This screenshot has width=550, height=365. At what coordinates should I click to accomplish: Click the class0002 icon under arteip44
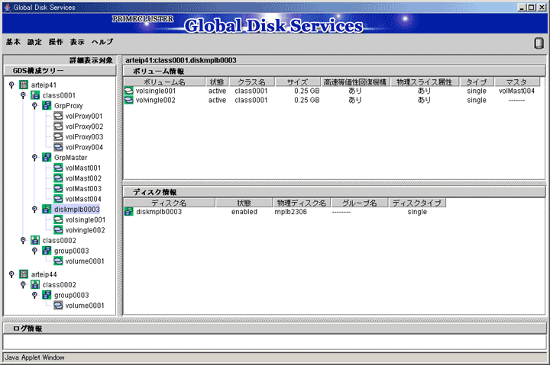[x=35, y=284]
